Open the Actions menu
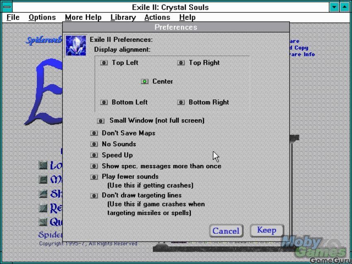Image resolution: width=352 pixels, height=264 pixels. [x=157, y=17]
